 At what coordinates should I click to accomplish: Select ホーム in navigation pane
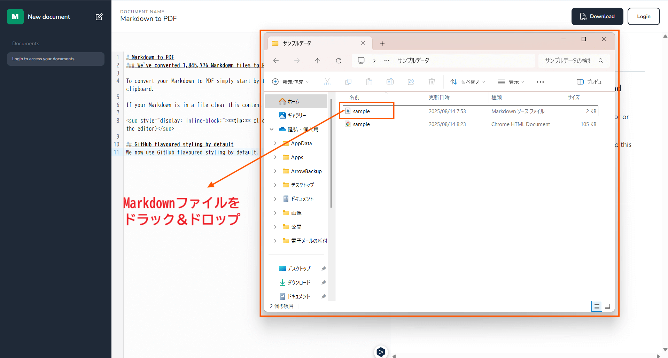click(293, 101)
